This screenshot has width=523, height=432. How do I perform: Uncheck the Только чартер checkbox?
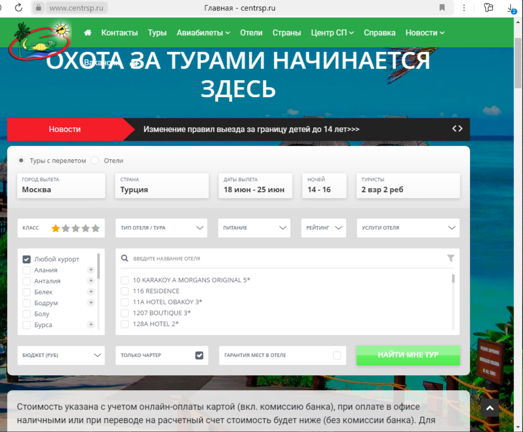tap(199, 355)
